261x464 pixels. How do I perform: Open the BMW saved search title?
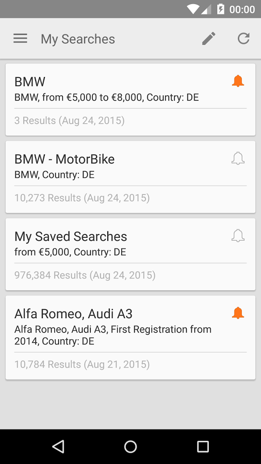pyautogui.click(x=30, y=81)
